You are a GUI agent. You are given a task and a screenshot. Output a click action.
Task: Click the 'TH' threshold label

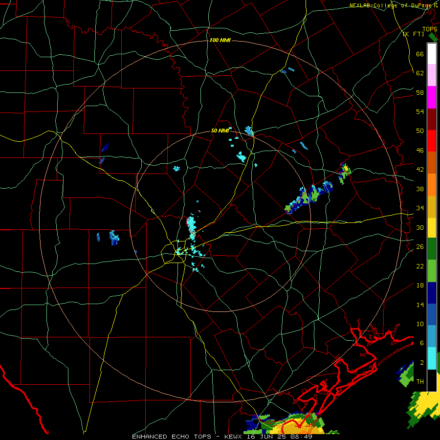pos(420,382)
